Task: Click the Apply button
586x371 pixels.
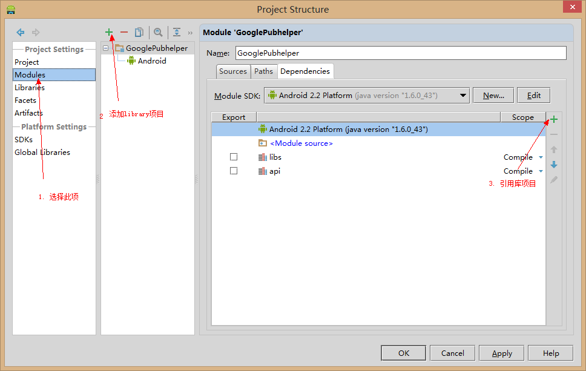Action: pyautogui.click(x=501, y=353)
